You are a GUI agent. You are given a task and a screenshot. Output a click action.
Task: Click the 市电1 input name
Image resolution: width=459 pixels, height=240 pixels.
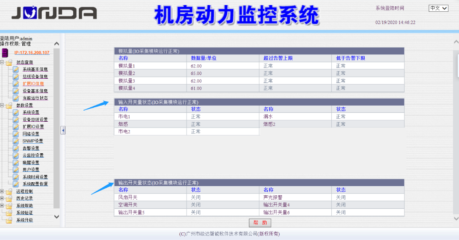click(x=124, y=117)
